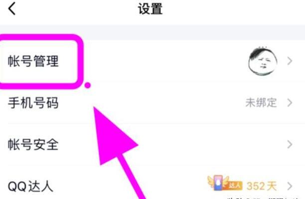The image size is (305, 199).
Task: Expand chevron beside the avatar
Action: pyautogui.click(x=290, y=61)
